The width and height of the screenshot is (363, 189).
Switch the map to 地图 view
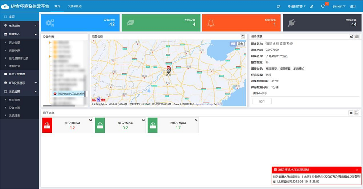coord(233,44)
